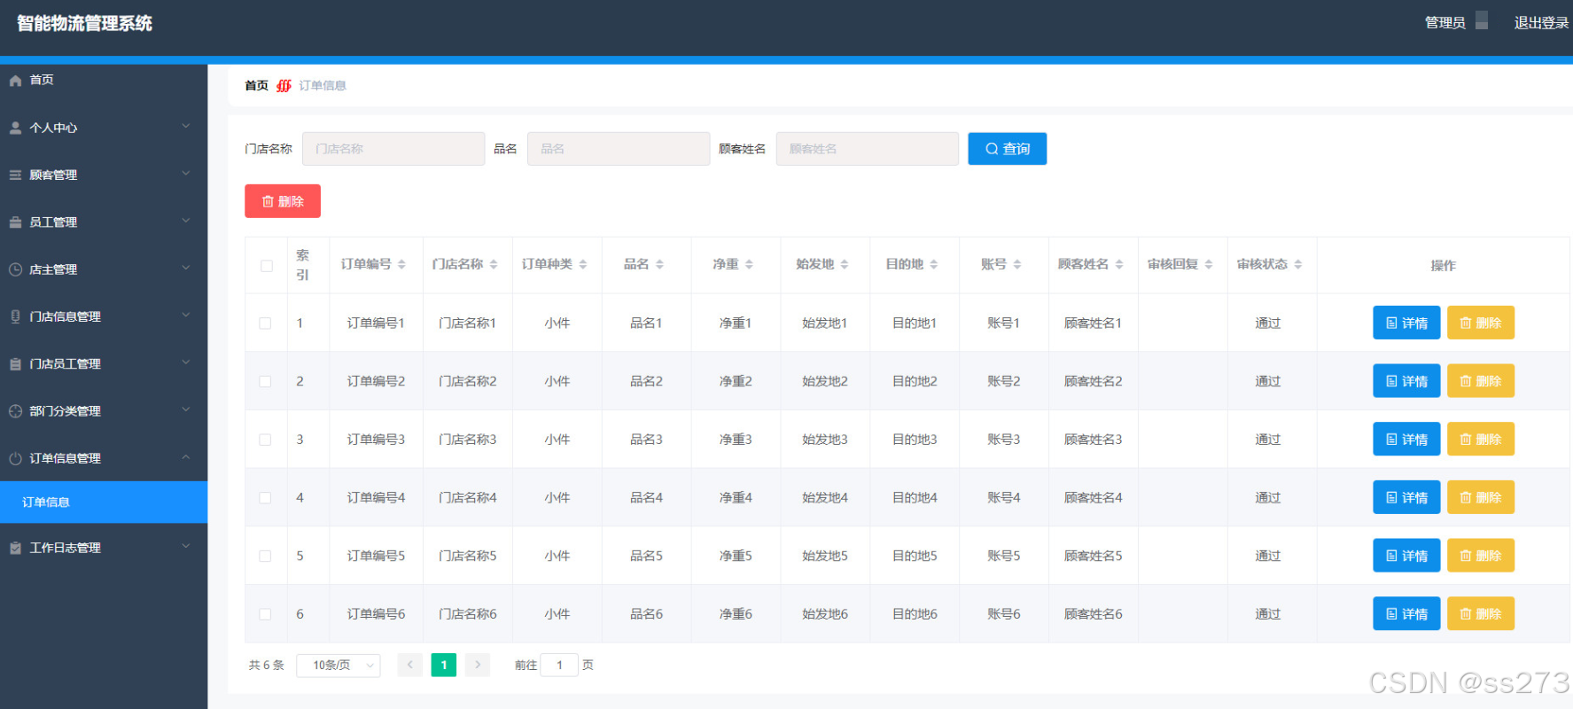This screenshot has width=1573, height=709.
Task: Sort by 审核状态 column sort arrows
Action: coord(1298,264)
